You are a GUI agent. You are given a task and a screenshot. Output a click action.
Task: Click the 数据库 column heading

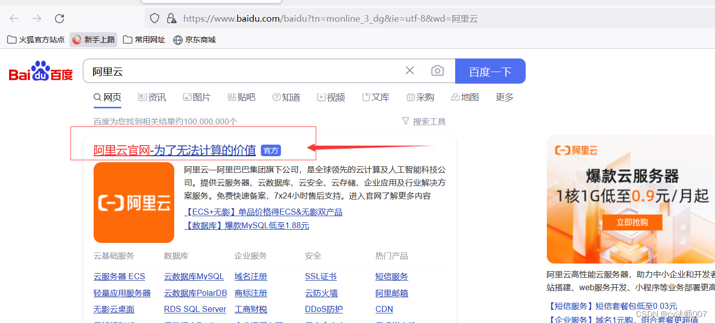click(x=176, y=256)
